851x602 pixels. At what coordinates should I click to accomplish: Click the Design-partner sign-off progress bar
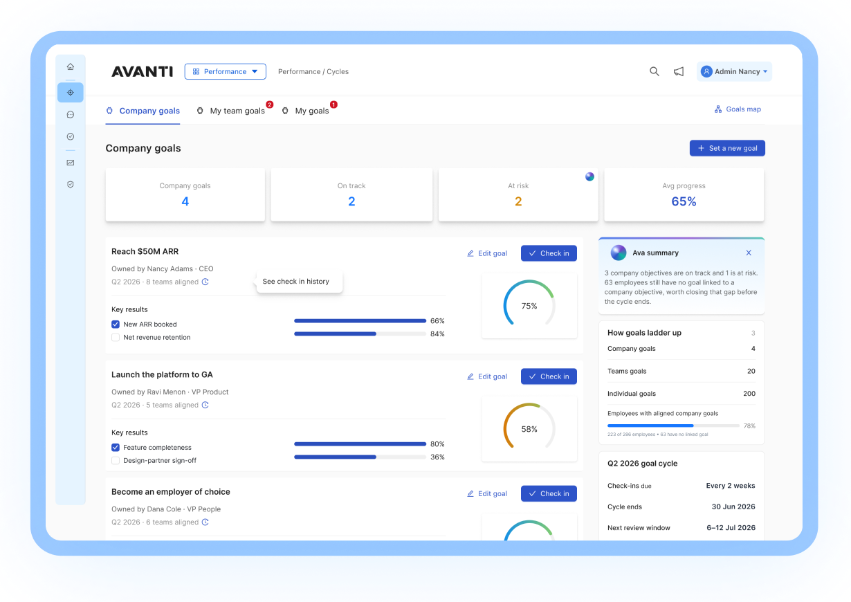[360, 457]
